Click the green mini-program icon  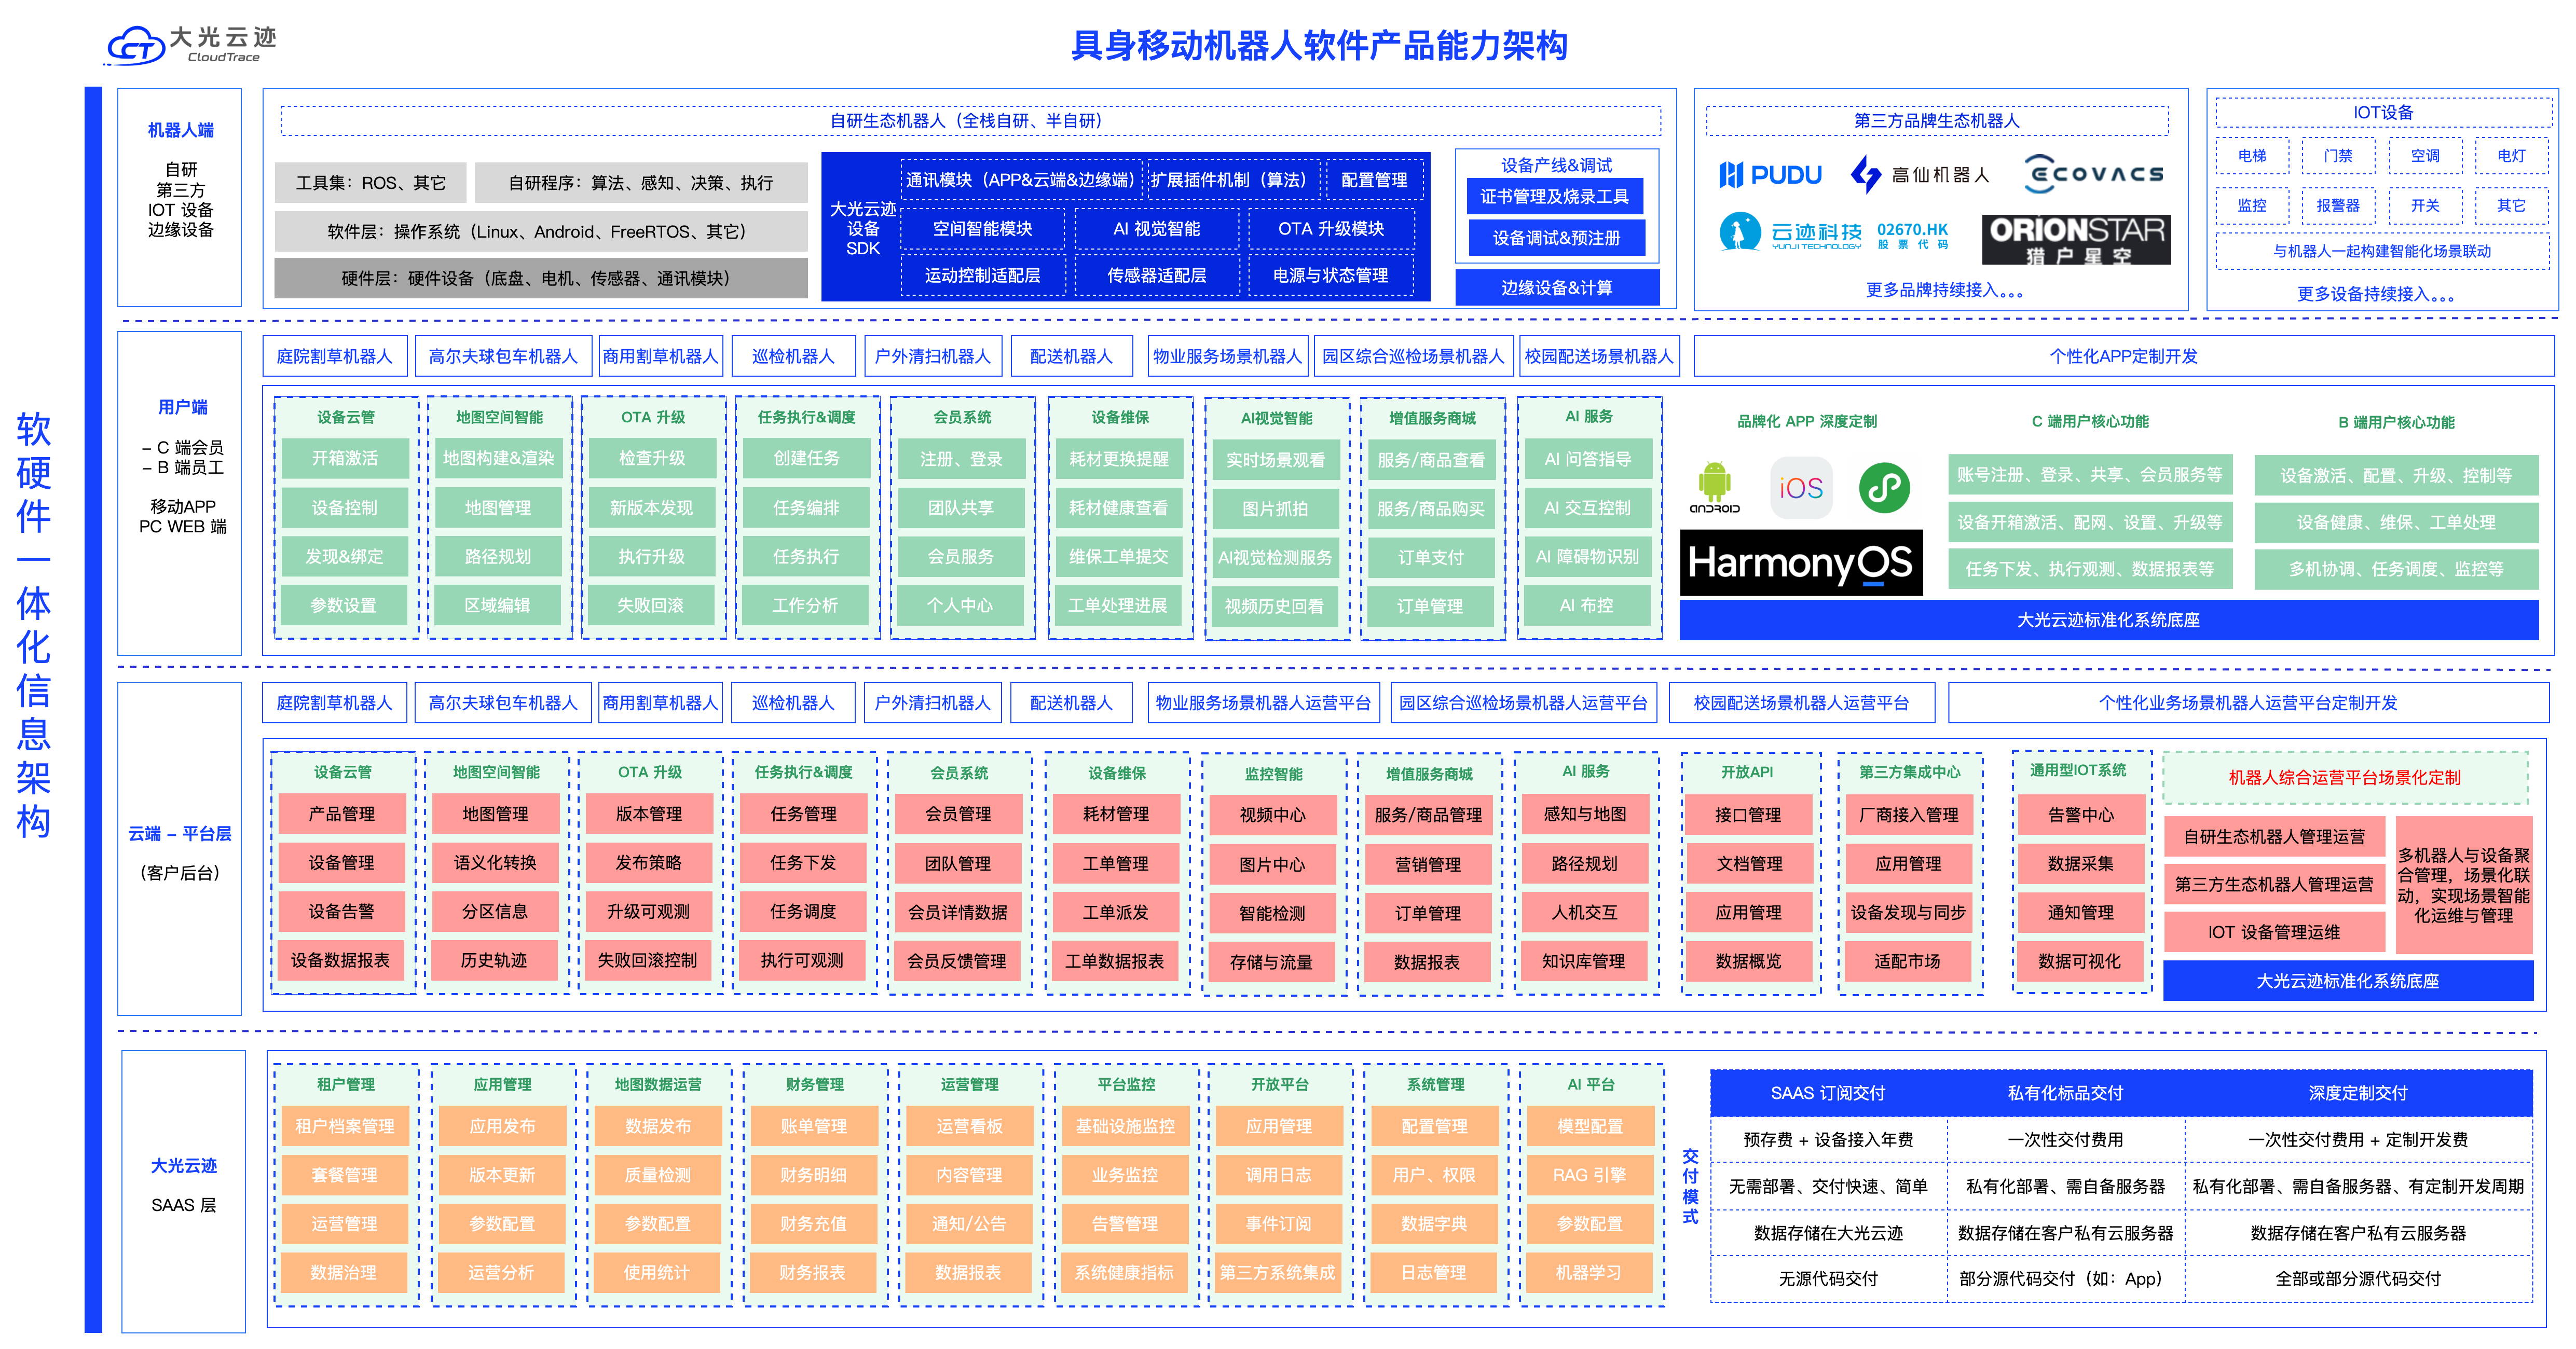tap(1885, 487)
